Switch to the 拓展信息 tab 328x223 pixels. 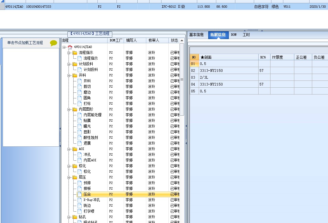tap(218, 35)
